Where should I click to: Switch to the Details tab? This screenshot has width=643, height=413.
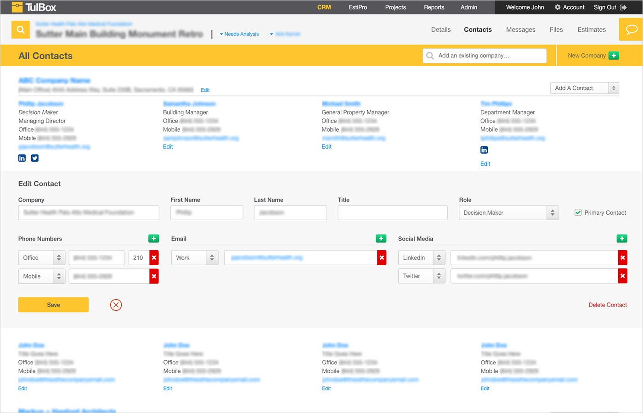tap(441, 29)
